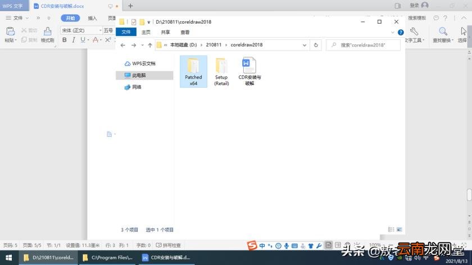Switch to C:\Program Files taskbar window
Screen dimensions: 472x265
[108, 258]
